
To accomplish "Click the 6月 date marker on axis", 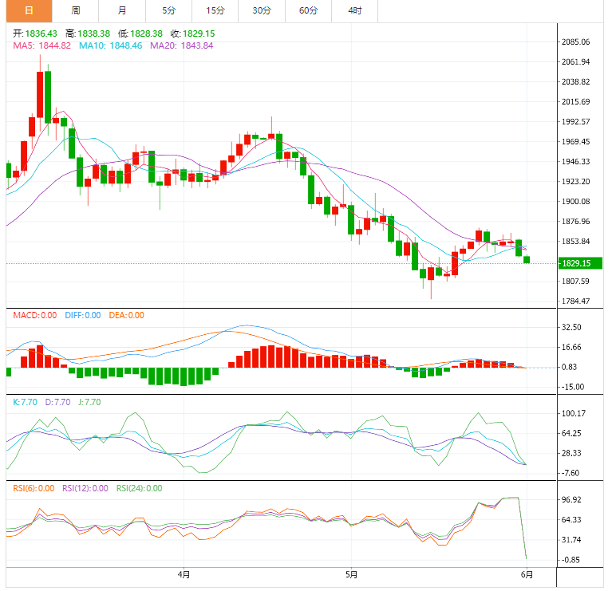I will coord(527,574).
